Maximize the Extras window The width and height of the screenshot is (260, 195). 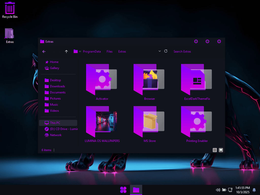click(207, 41)
